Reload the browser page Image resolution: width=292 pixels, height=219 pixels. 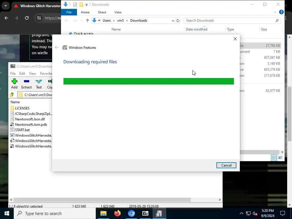[27, 18]
